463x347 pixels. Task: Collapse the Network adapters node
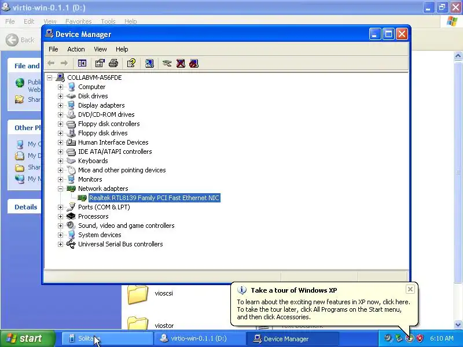(x=60, y=189)
